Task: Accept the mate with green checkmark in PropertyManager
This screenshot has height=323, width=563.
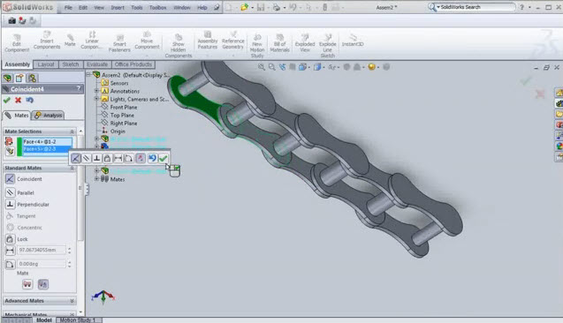Action: point(7,100)
